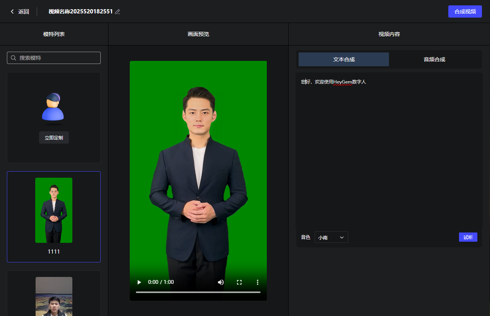This screenshot has width=490, height=316.
Task: Open the video player more options menu
Action: 258,282
